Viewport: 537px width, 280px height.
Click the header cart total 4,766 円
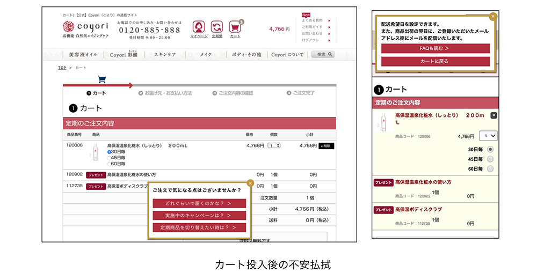coord(279,29)
